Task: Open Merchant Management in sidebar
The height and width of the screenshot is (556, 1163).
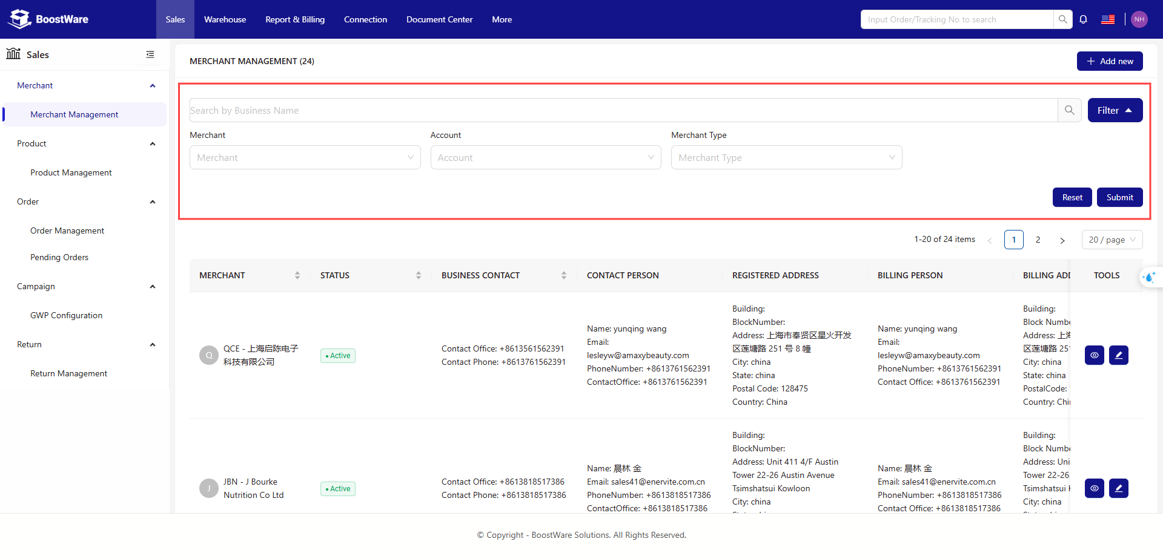Action: [x=84, y=114]
